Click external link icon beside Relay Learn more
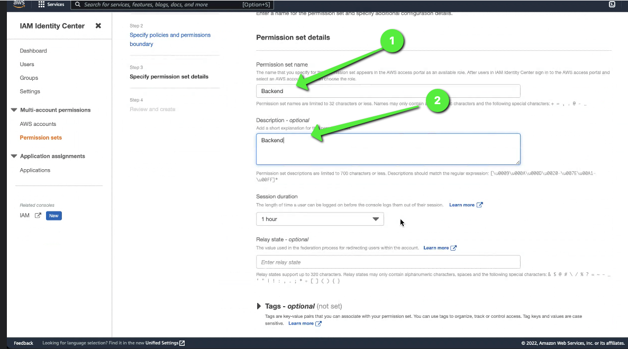 pos(453,248)
